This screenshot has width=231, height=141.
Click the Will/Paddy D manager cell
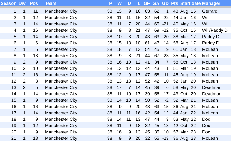pos(215,30)
